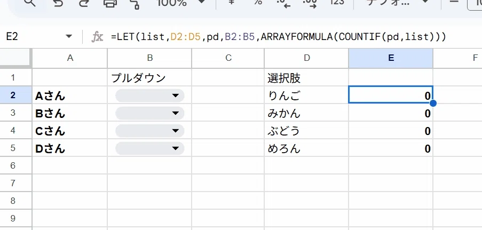Image resolution: width=482 pixels, height=230 pixels.
Task: Click the めろん cell
Action: 306,148
